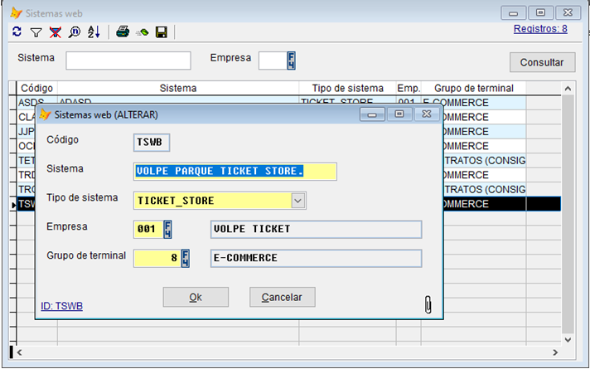
Task: Click the F4 lookup beside Empresa 001
Action: (x=168, y=230)
